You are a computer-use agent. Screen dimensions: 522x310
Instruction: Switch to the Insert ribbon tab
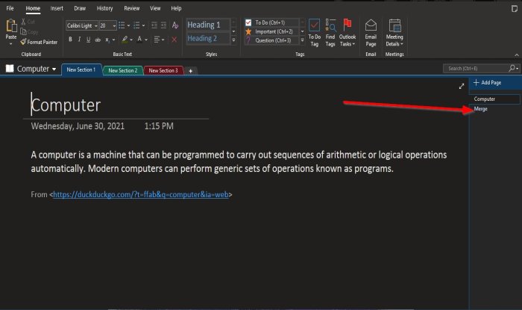pos(57,8)
